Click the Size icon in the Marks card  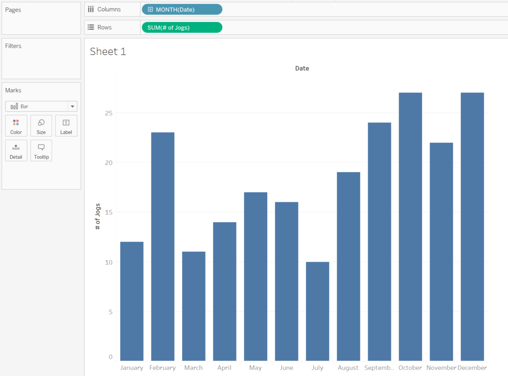point(41,125)
